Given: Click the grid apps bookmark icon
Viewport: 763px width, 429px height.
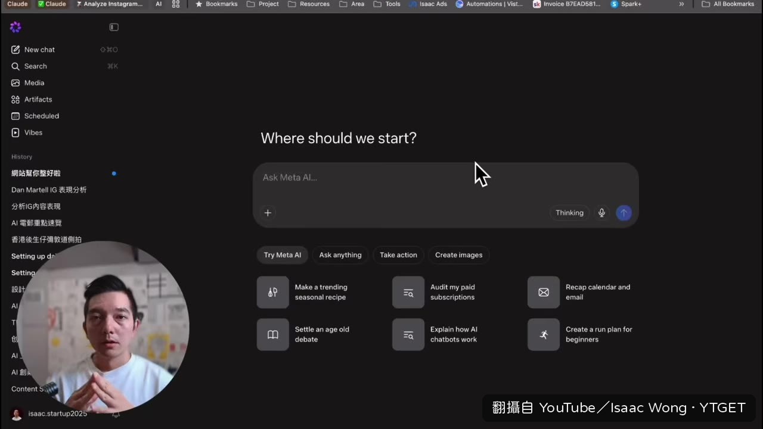Looking at the screenshot, I should (x=176, y=4).
